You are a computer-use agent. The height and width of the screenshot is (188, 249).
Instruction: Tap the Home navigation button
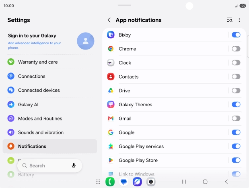(x=205, y=182)
